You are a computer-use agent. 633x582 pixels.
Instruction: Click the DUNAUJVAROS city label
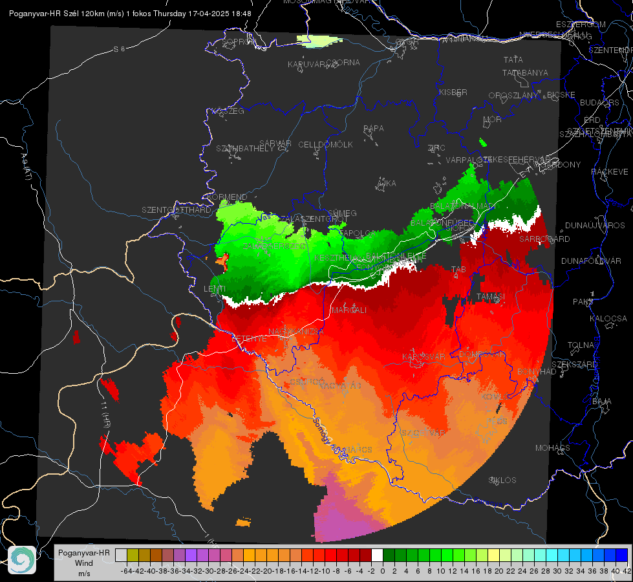pos(595,226)
